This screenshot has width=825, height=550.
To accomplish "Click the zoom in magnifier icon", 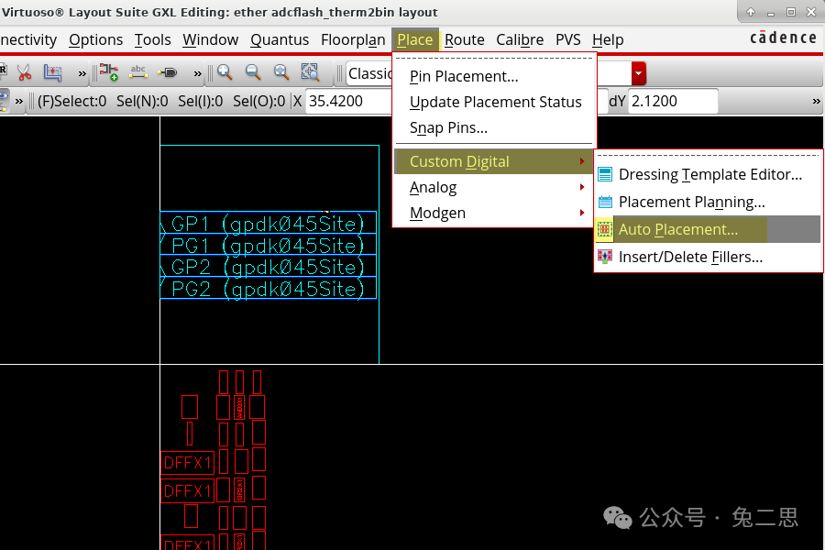I will click(225, 72).
